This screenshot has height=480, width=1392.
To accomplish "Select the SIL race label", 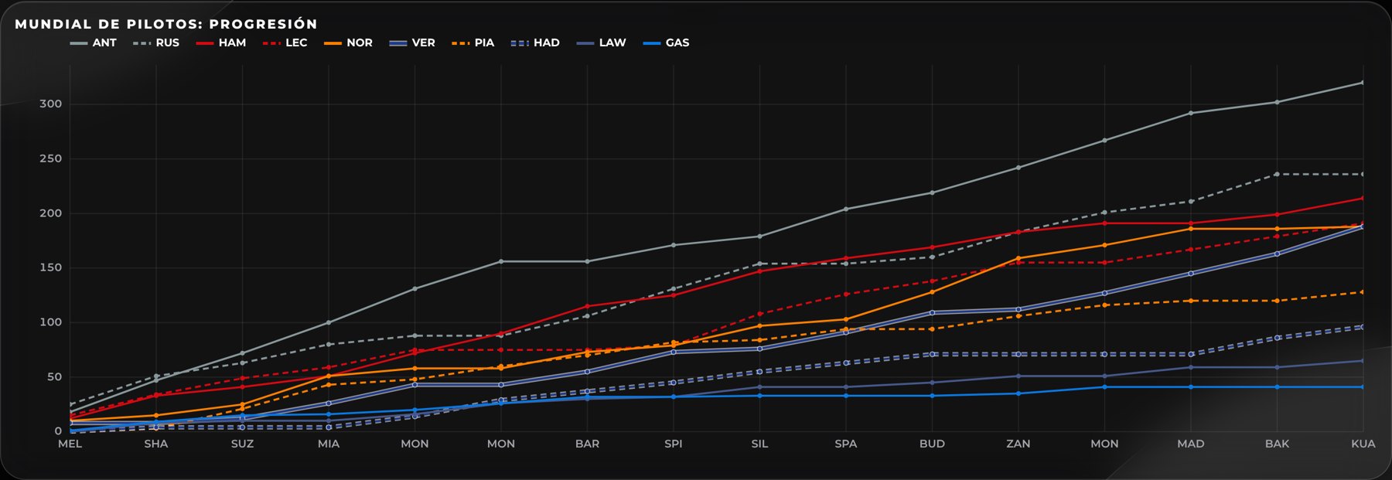I will click(x=759, y=444).
